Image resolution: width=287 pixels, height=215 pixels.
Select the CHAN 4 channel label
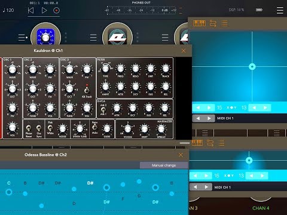pos(261,208)
